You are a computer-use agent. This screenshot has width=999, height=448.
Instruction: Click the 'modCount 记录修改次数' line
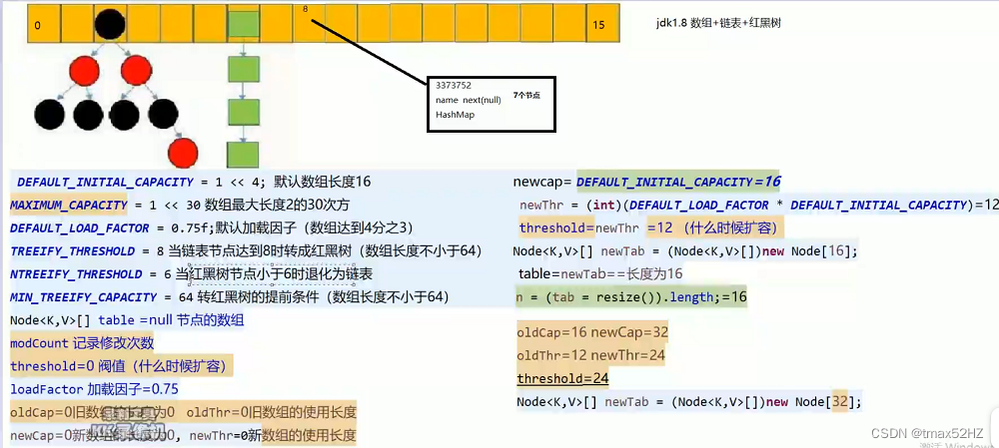82,343
